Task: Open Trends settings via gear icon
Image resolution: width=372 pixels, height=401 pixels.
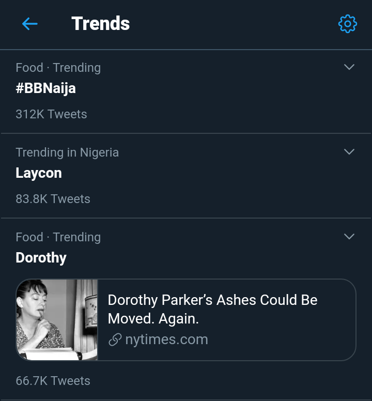Action: click(347, 24)
